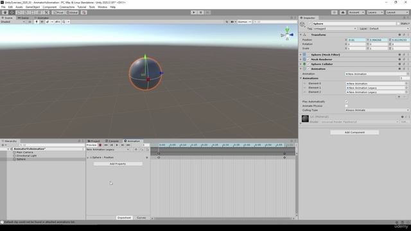Expand Sphere : Position property
Viewport: 411px width, 231px height.
pyautogui.click(x=88, y=157)
